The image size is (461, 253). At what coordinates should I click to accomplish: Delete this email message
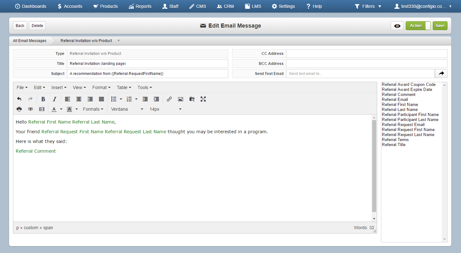tap(37, 26)
